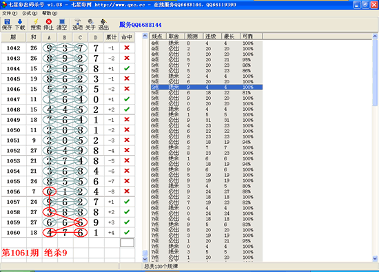Select the rule row 4点 绝杀 8
Image resolution: width=379 pixels, height=272 pixels.
coord(207,43)
